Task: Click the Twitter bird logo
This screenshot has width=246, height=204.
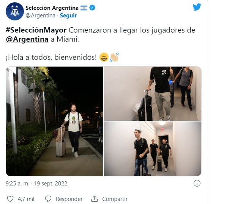Action: (197, 7)
